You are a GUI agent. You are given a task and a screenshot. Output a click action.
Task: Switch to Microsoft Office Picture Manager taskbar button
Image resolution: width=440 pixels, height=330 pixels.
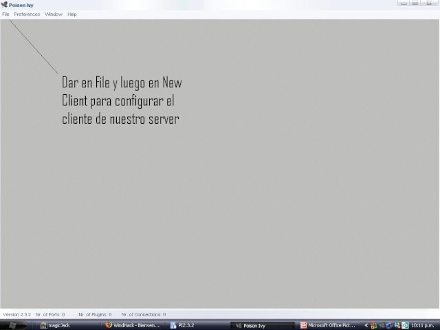pos(328,325)
